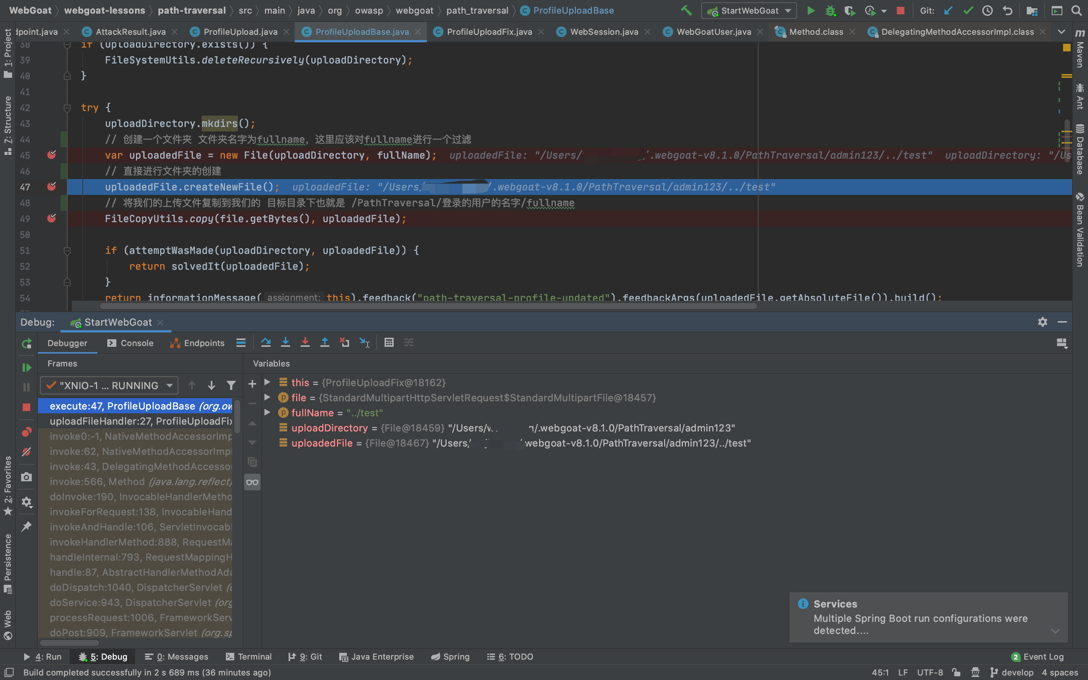Viewport: 1088px width, 680px height.
Task: Toggle breakpoint on line 45
Action: [52, 155]
